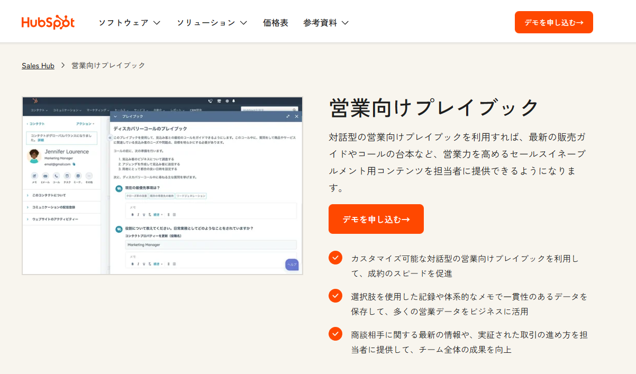Screen dimensions: 636x374
Task: Click the notifications bell in the HubSpot top bar
Action: click(x=233, y=101)
